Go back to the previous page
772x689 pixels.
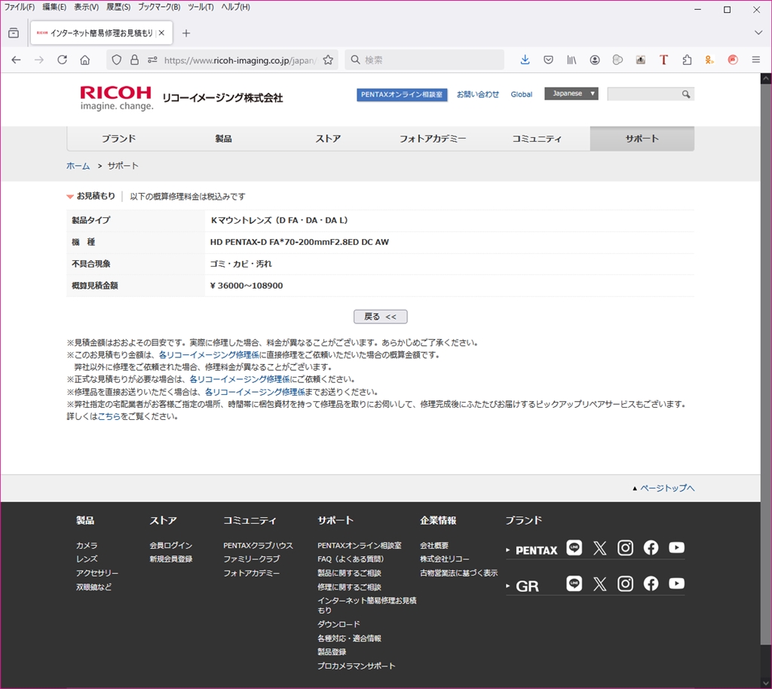(17, 60)
